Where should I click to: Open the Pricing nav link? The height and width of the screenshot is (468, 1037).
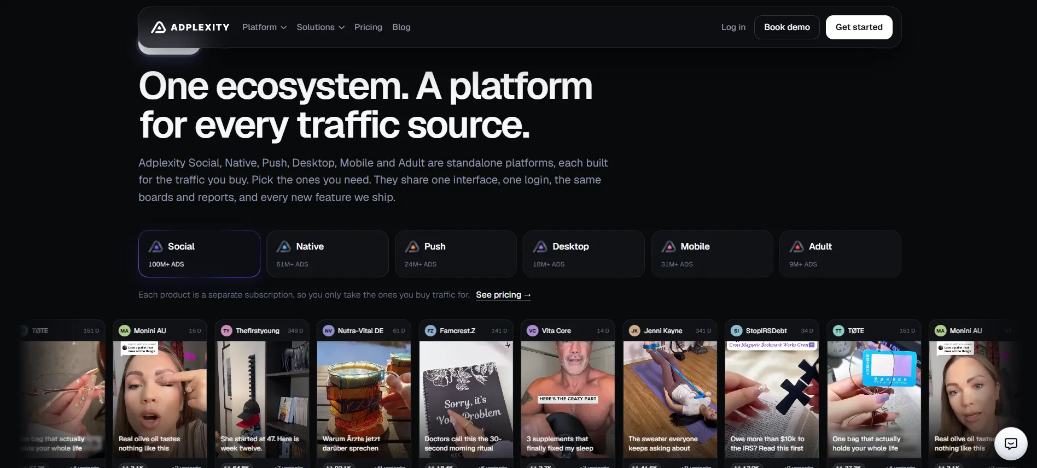point(368,27)
